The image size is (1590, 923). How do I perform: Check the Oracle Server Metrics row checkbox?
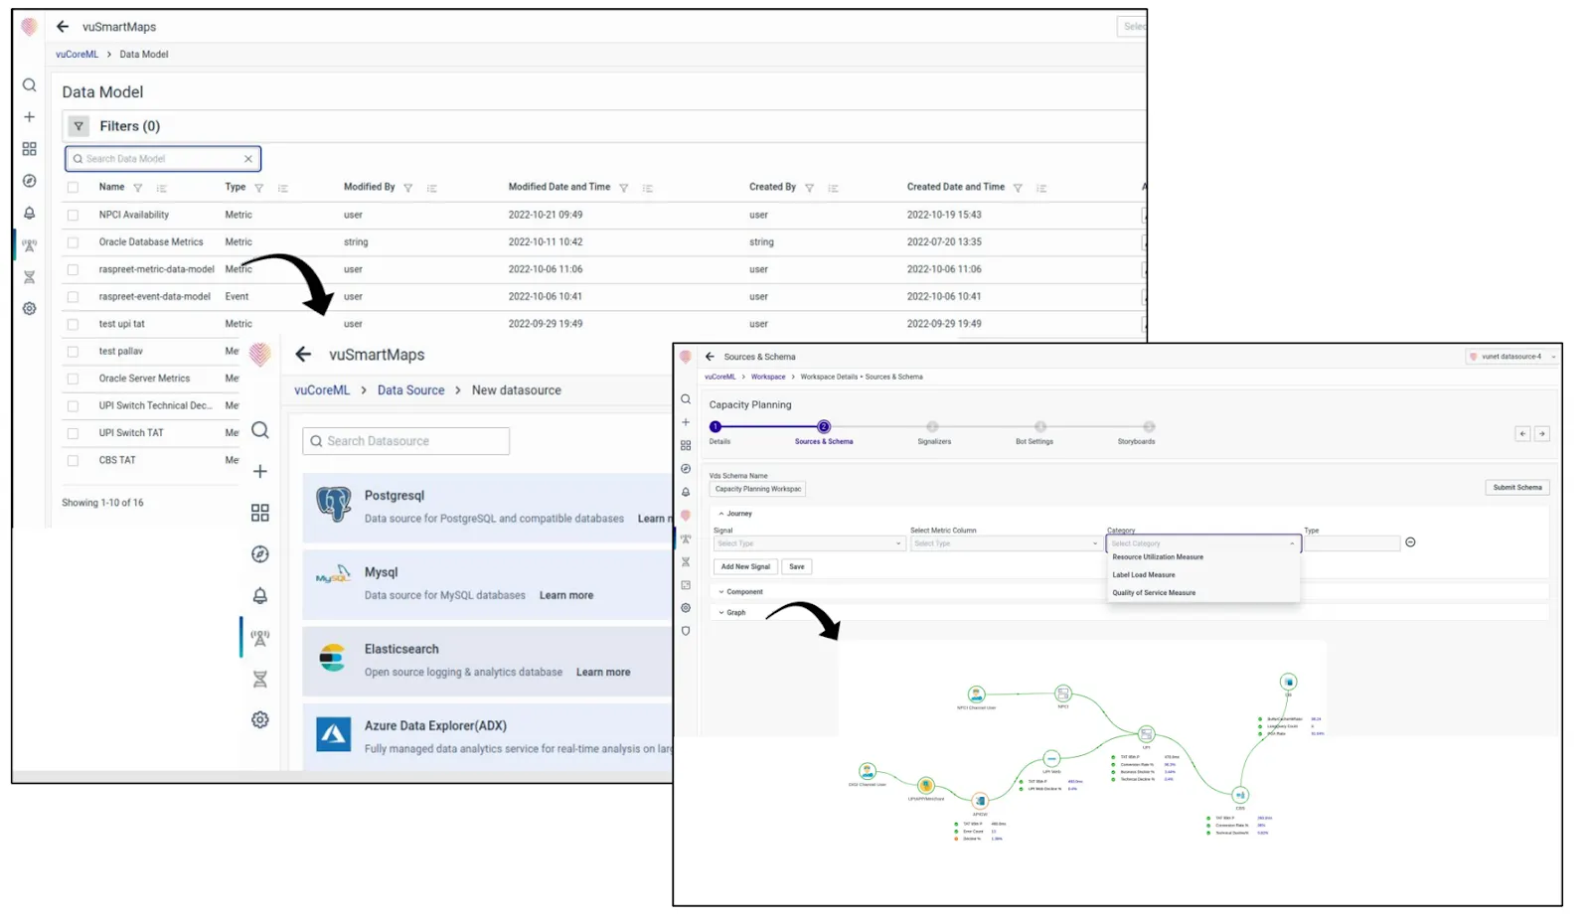[73, 379]
